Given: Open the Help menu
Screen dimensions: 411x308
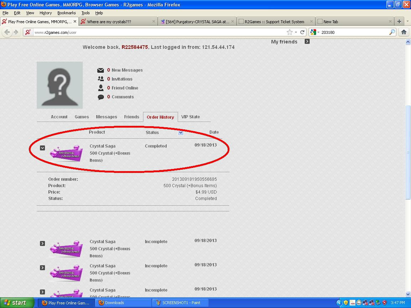Looking at the screenshot, I should click(99, 13).
